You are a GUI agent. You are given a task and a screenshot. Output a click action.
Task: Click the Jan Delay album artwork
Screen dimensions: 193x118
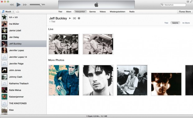(x=4, y=37)
